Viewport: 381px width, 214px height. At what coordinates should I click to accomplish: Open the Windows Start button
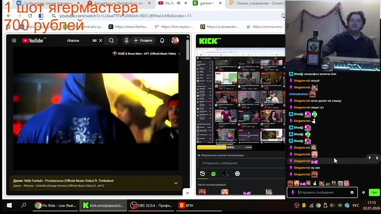pos(9,205)
